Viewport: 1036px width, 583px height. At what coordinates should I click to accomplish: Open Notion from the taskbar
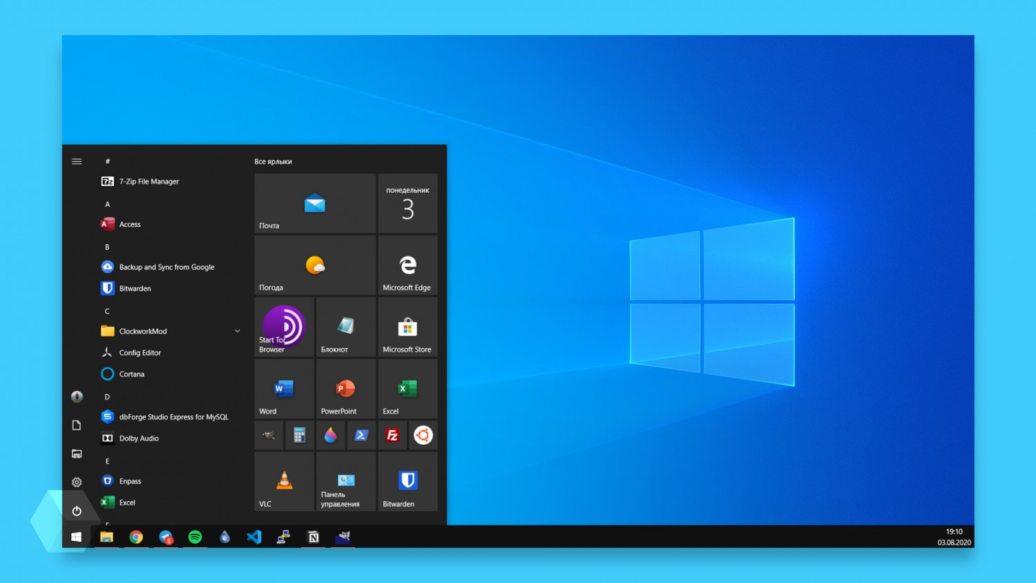[x=314, y=537]
